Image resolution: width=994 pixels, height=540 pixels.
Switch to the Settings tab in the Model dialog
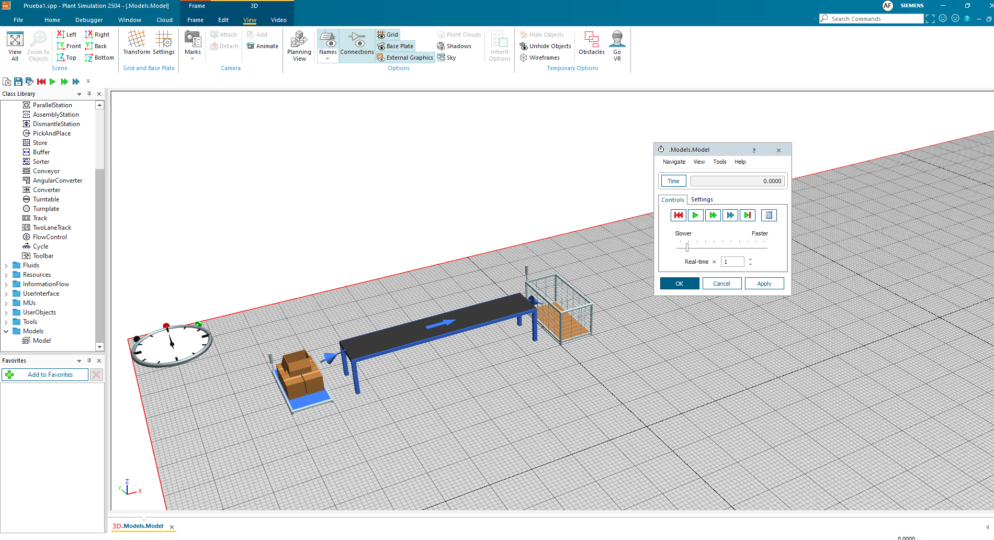702,199
